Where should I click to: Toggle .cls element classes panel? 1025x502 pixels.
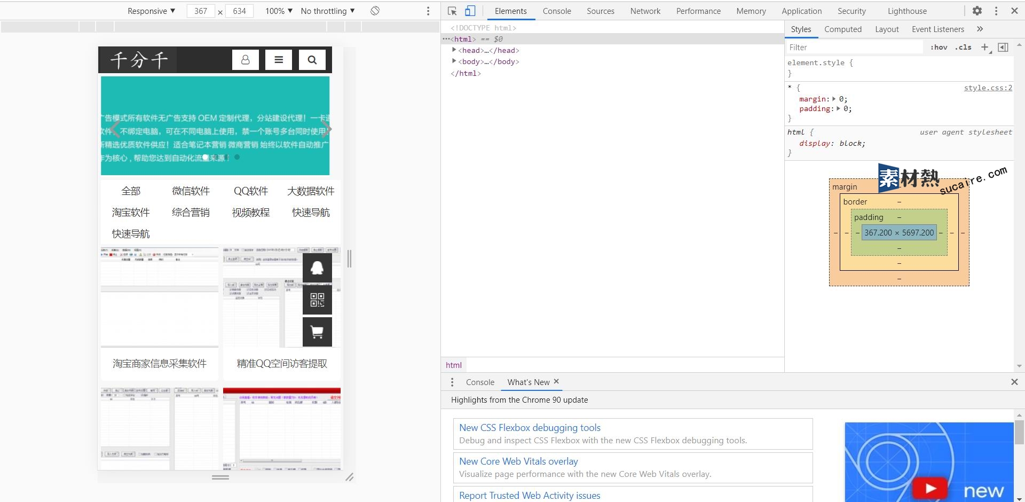(x=963, y=47)
